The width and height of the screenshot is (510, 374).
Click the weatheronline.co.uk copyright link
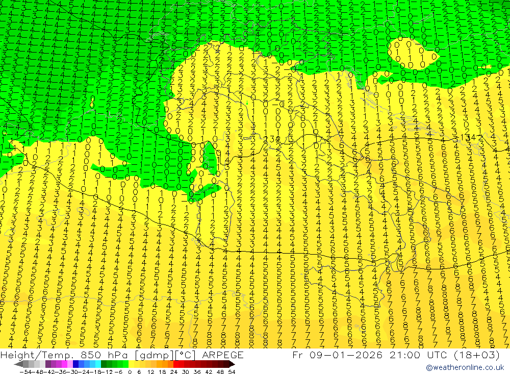[465, 367]
